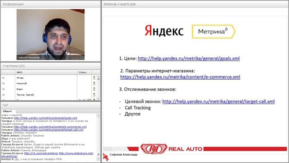
Task: Click the Яндекс logo on the slide
Action: (164, 31)
